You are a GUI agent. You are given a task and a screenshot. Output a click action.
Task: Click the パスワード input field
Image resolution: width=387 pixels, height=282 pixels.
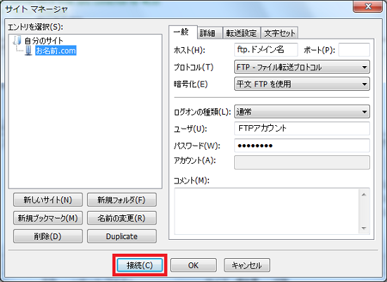click(x=302, y=146)
